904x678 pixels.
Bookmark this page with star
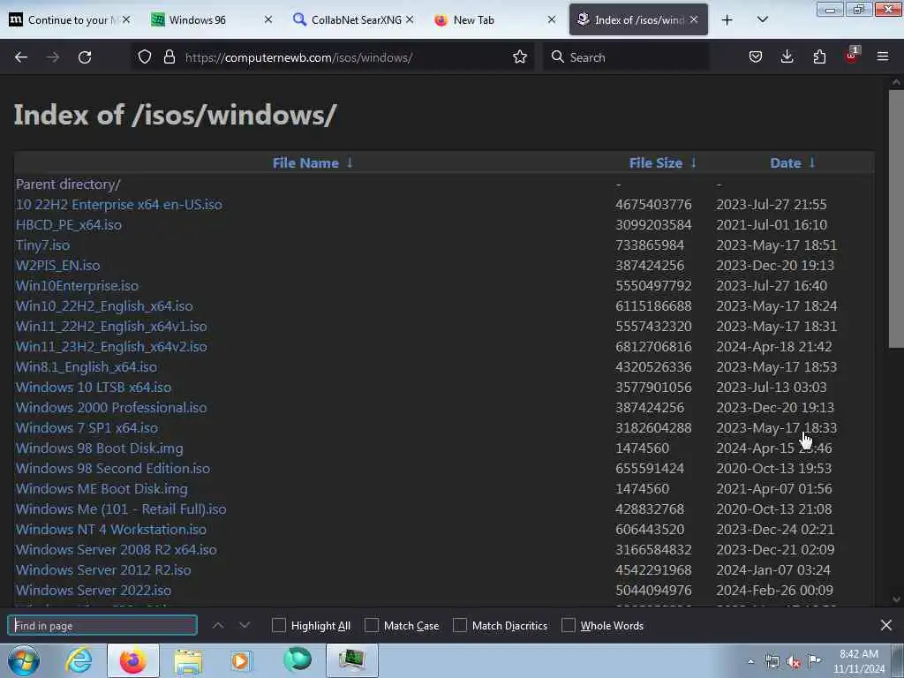pos(520,57)
